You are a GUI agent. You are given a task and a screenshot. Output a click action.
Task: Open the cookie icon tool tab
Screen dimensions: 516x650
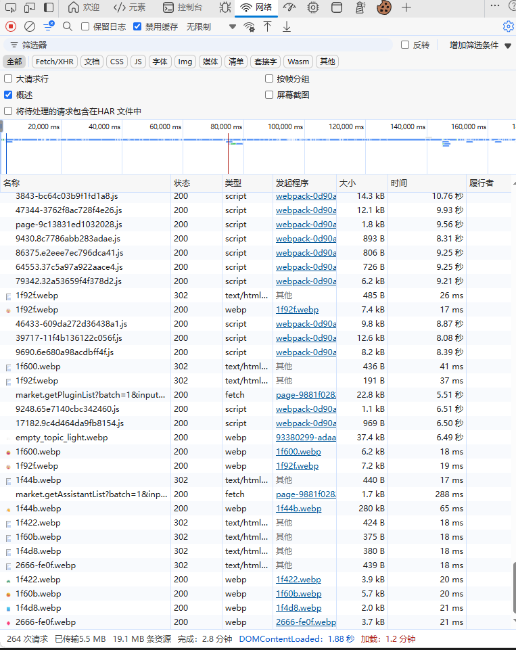tap(384, 7)
